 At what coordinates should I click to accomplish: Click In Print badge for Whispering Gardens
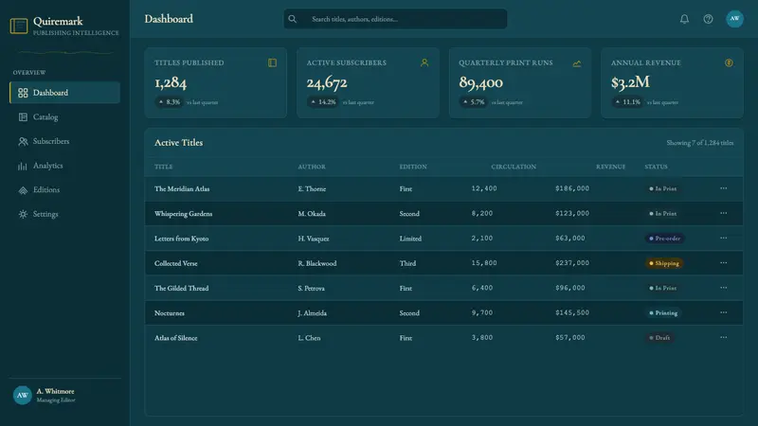pyautogui.click(x=662, y=214)
